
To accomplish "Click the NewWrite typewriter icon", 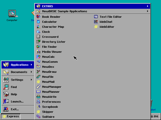I will (x=38, y=97).
